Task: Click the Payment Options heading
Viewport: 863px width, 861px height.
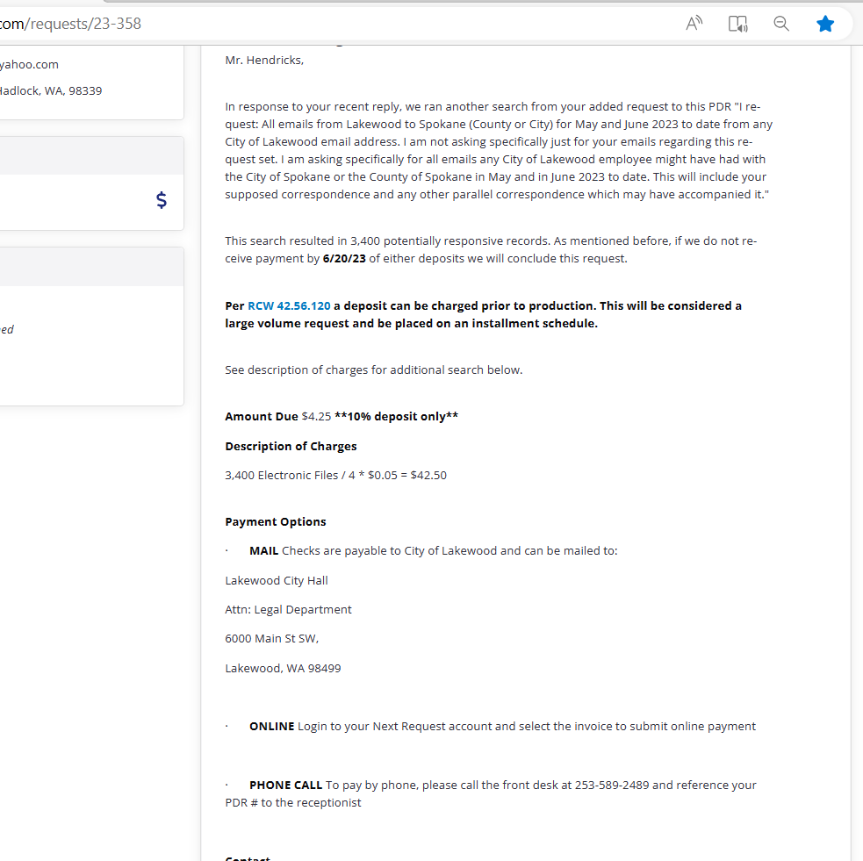Action: click(275, 521)
